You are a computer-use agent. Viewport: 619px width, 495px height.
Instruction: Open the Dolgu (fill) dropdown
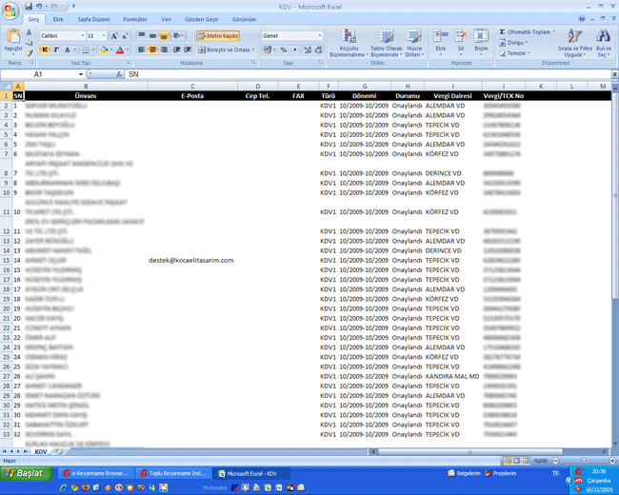[514, 43]
